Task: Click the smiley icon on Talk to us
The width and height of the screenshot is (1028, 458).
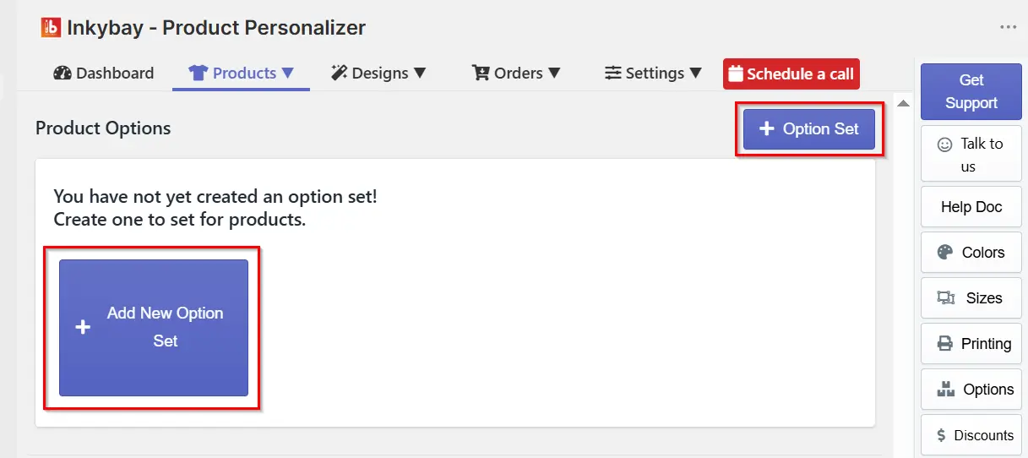Action: point(945,144)
